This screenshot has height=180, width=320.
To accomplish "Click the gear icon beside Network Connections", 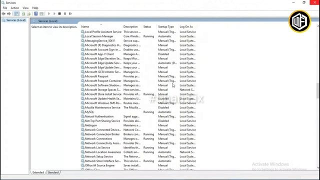I will (82, 139).
